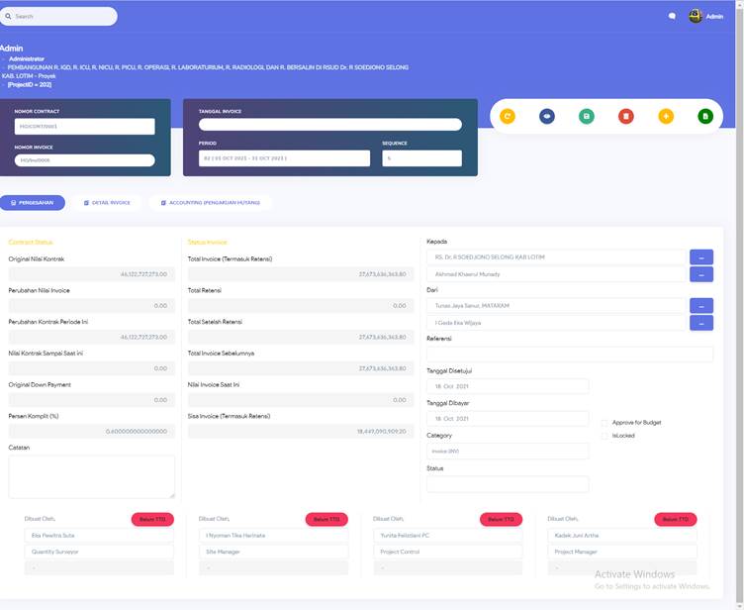Open the Category field showing Invoice
This screenshot has height=610, width=744.
pos(508,452)
